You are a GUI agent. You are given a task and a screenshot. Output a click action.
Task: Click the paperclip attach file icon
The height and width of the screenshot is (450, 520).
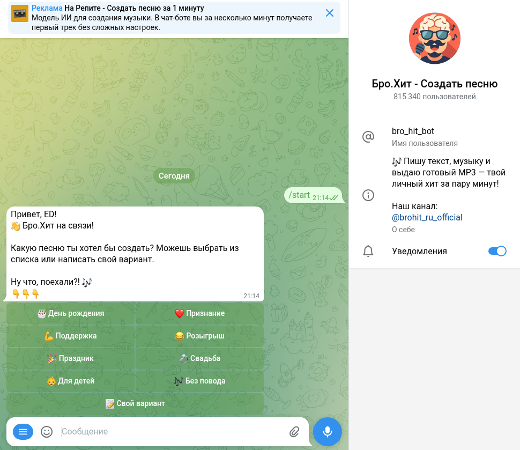tap(294, 431)
